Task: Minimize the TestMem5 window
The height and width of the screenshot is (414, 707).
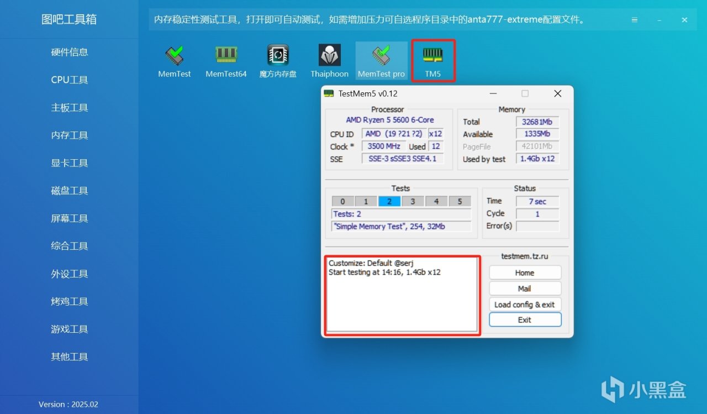Action: tap(493, 93)
